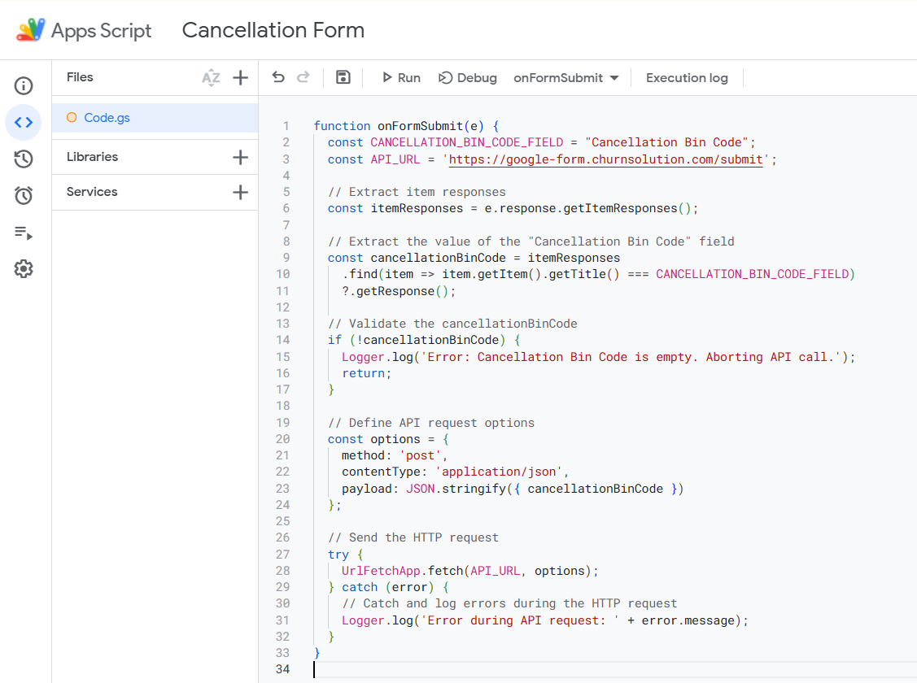Place cursor on empty line 34

tap(614, 669)
